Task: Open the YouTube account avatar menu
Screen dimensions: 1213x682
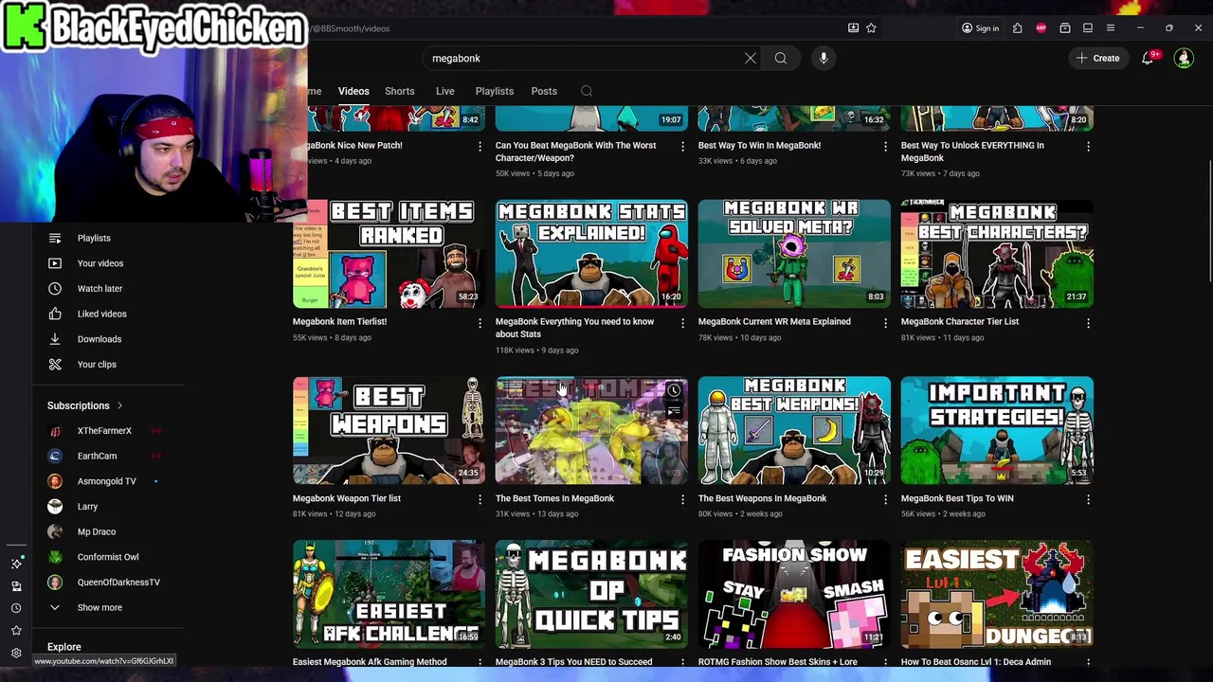Action: (1184, 58)
